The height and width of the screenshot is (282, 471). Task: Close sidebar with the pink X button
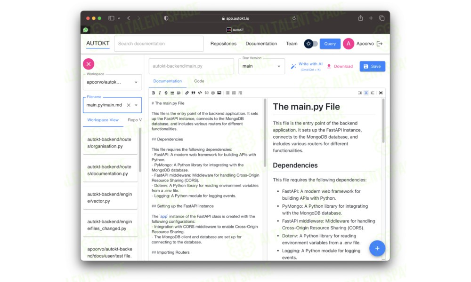(89, 64)
